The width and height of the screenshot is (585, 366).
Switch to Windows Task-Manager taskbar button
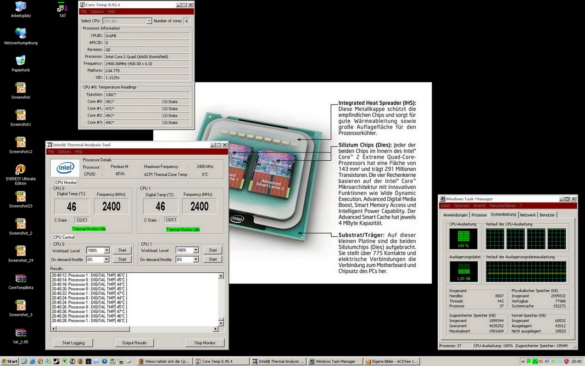[335, 361]
